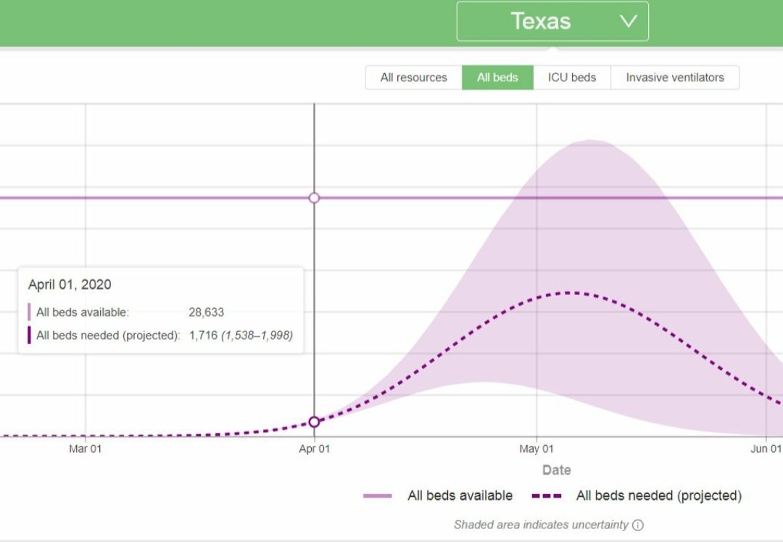Click the Mar 01 x-axis label
783x542 pixels.
click(x=86, y=449)
